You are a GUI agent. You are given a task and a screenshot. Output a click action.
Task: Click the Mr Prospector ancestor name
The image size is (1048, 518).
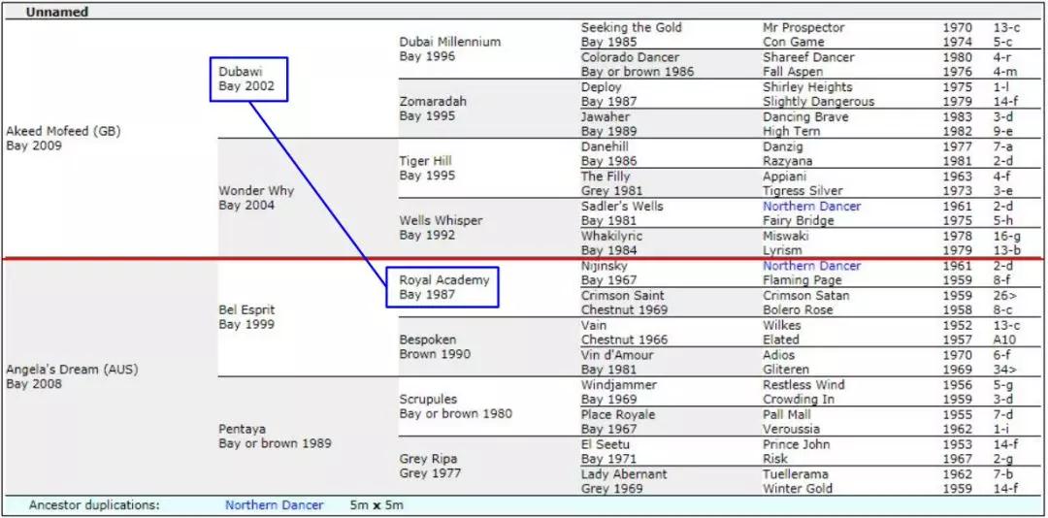click(x=803, y=27)
